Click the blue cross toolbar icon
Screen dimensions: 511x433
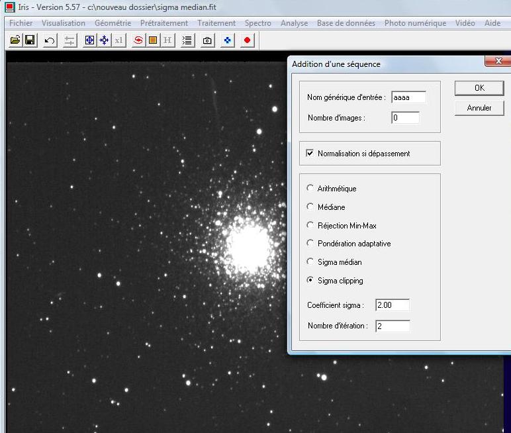coord(228,40)
